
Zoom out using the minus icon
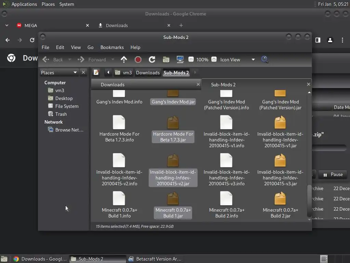(x=191, y=60)
